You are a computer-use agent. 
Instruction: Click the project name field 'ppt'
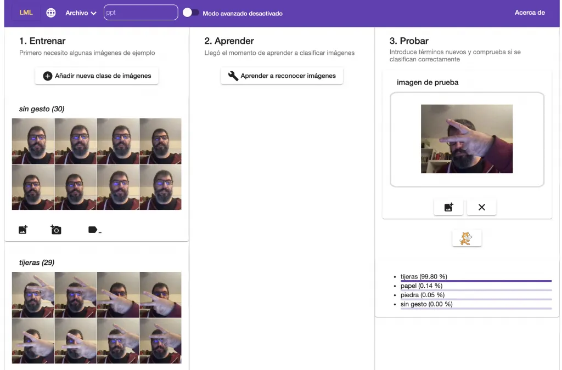140,13
